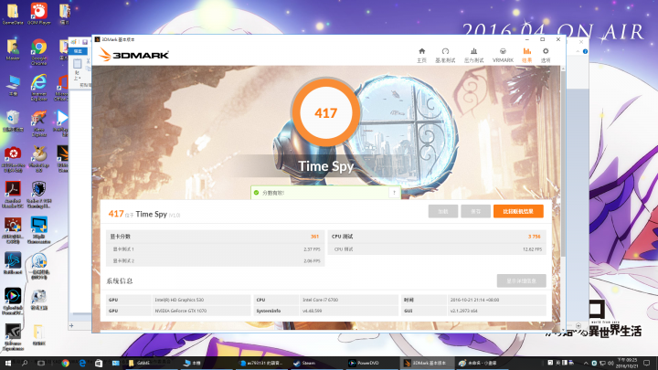Click the taskbar search icon
The image size is (658, 370).
(25, 363)
